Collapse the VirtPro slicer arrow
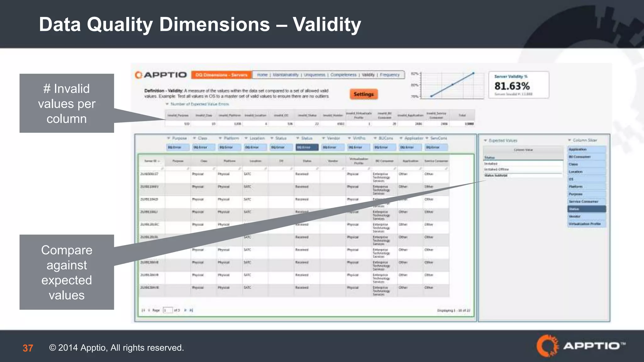This screenshot has width=644, height=362. click(349, 138)
